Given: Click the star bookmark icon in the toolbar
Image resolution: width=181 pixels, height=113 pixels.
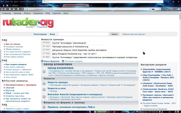Looking at the screenshot, I should (x=2, y=9).
